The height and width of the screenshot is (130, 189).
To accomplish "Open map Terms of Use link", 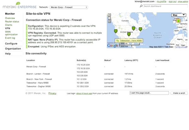I will click(x=181, y=47).
